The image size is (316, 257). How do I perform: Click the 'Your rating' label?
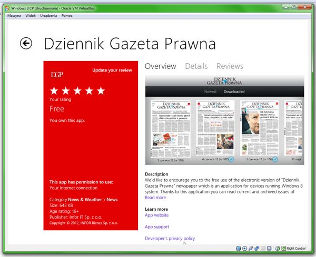pos(60,99)
